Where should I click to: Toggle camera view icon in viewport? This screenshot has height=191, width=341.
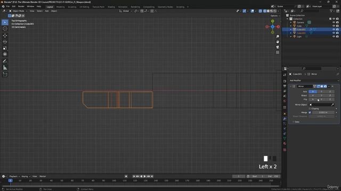[x=278, y=47]
